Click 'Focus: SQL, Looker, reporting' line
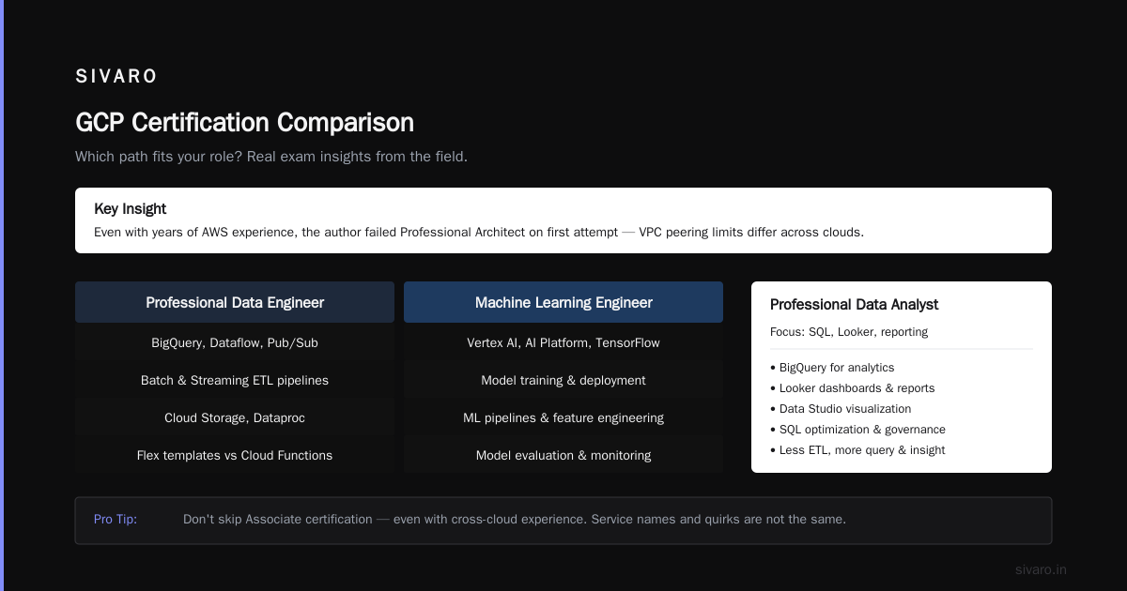The width and height of the screenshot is (1127, 591). pyautogui.click(x=849, y=332)
